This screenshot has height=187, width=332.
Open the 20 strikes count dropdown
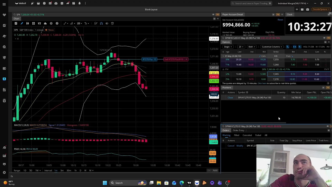pos(241,47)
